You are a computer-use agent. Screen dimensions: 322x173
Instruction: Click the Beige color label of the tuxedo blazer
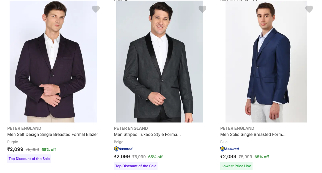click(119, 142)
